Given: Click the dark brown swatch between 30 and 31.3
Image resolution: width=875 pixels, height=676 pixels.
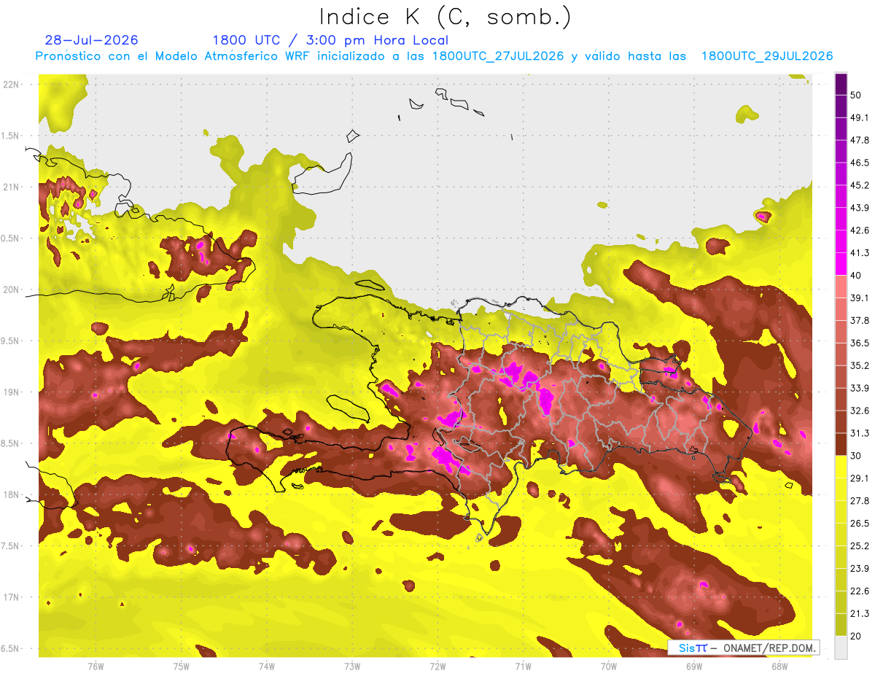Looking at the screenshot, I should [841, 444].
